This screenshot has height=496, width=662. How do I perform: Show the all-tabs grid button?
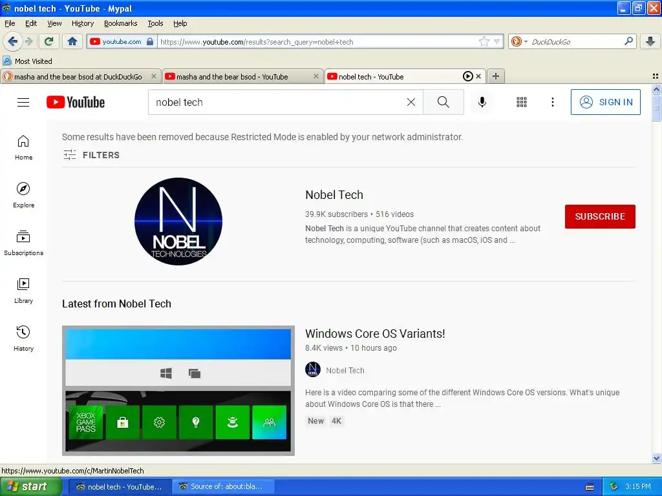(656, 76)
